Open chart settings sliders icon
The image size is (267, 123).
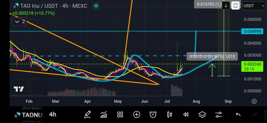pyautogui.click(x=219, y=115)
